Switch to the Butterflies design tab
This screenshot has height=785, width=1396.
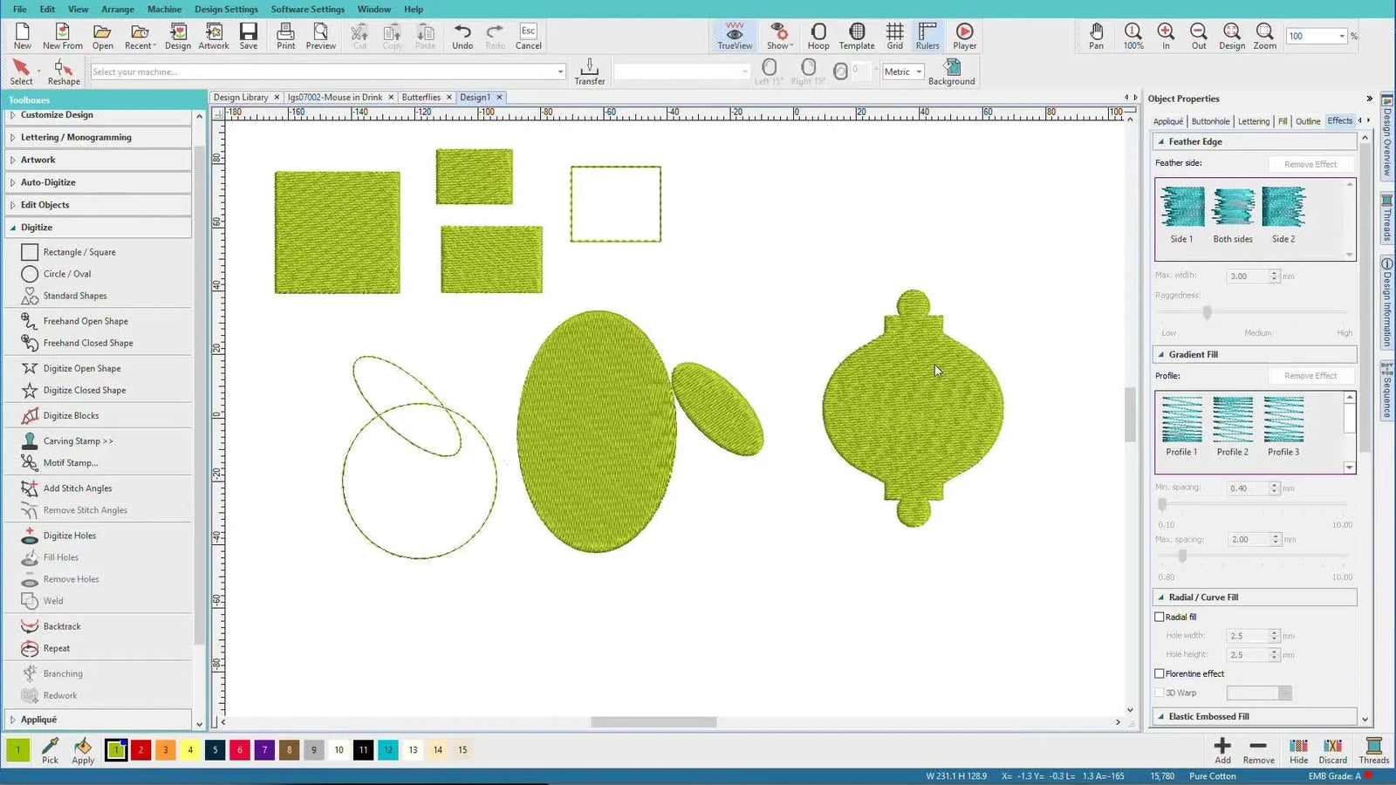(x=421, y=97)
